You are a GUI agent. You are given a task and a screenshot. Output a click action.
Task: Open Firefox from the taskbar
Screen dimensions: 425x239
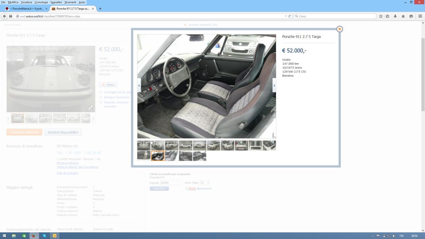coord(34,236)
